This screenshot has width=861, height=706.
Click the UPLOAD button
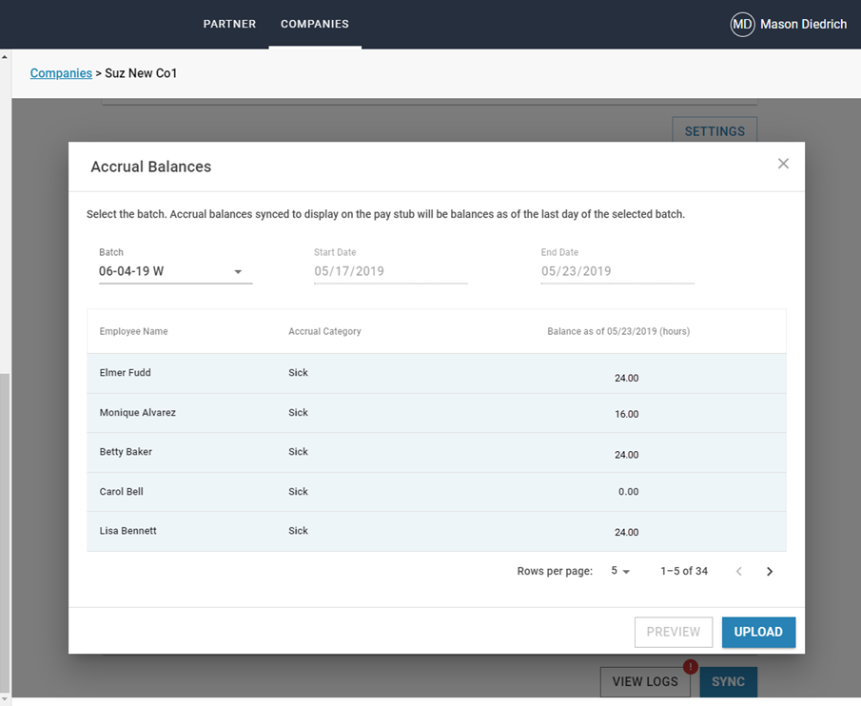[758, 632]
